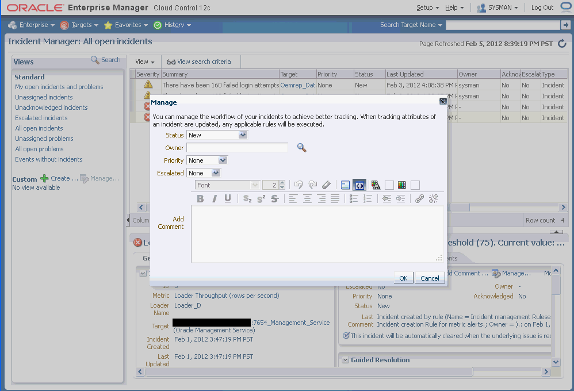The height and width of the screenshot is (391, 574).
Task: Select My open incidents and problems view
Action: [x=59, y=87]
